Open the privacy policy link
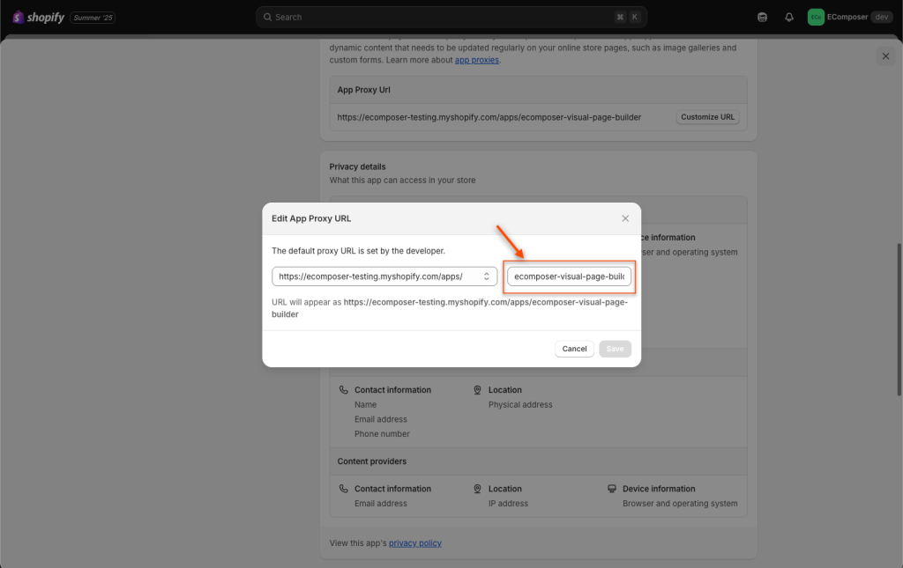 point(415,543)
